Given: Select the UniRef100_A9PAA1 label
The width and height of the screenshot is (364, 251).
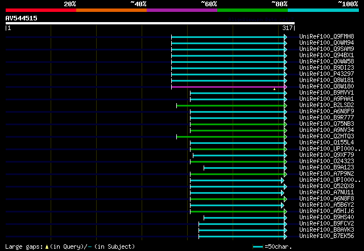Looking at the screenshot, I should pyautogui.click(x=326, y=99).
